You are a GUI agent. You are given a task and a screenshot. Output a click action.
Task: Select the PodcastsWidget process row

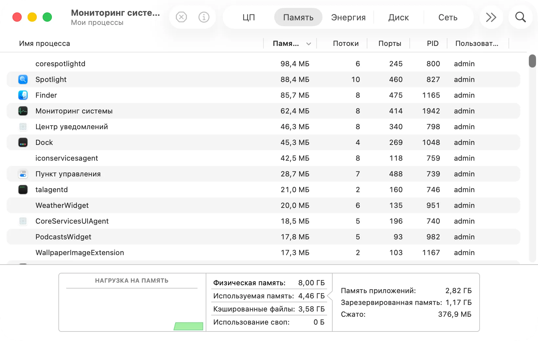263,237
